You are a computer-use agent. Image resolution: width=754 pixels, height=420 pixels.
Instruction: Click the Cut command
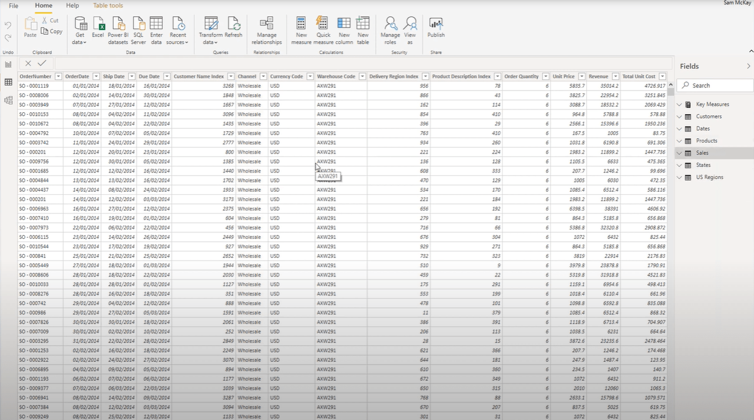point(50,21)
